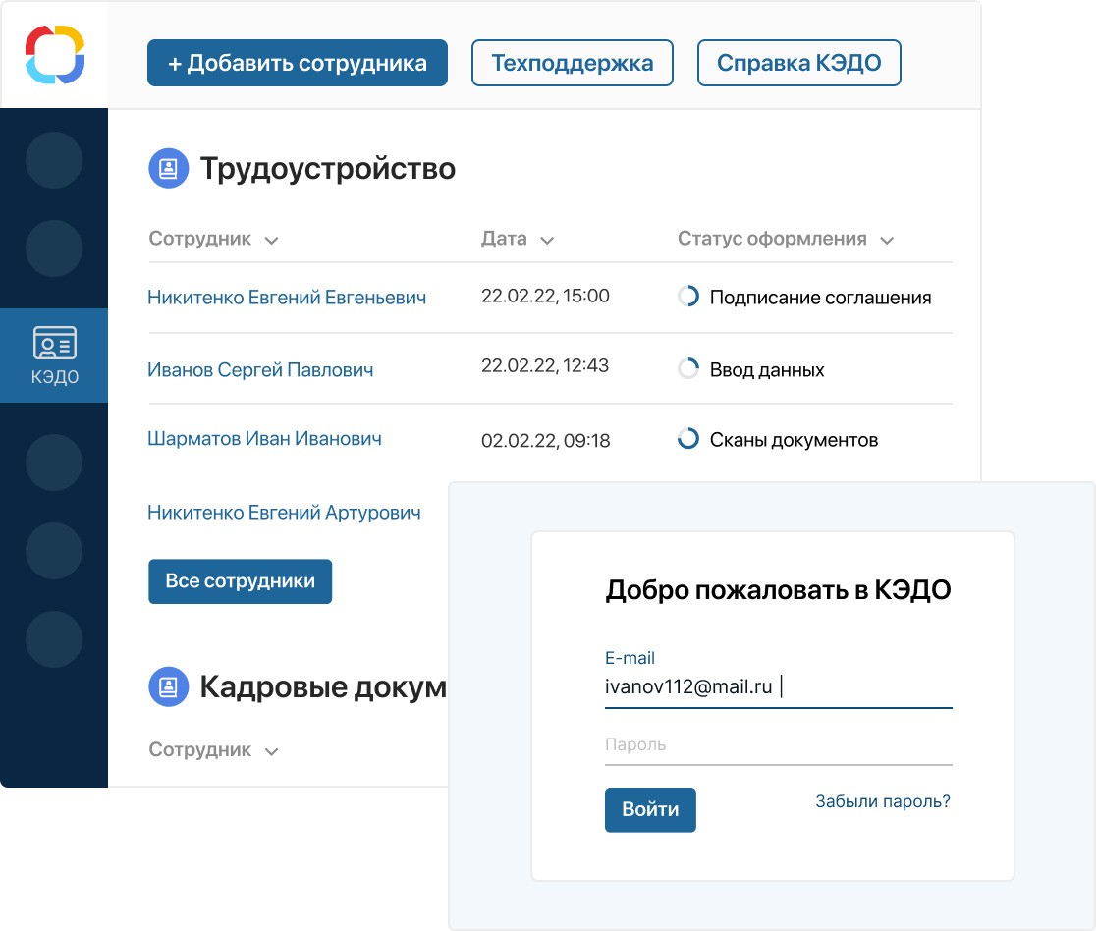
Task: Open Справка КЭДО from the top bar
Action: pos(798,62)
